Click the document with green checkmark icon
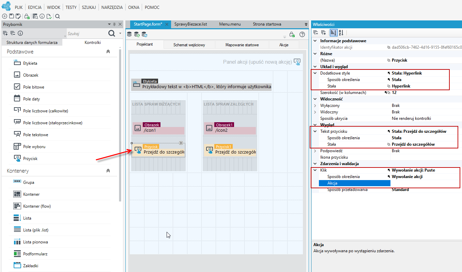462x272 pixels. [x=49, y=16]
